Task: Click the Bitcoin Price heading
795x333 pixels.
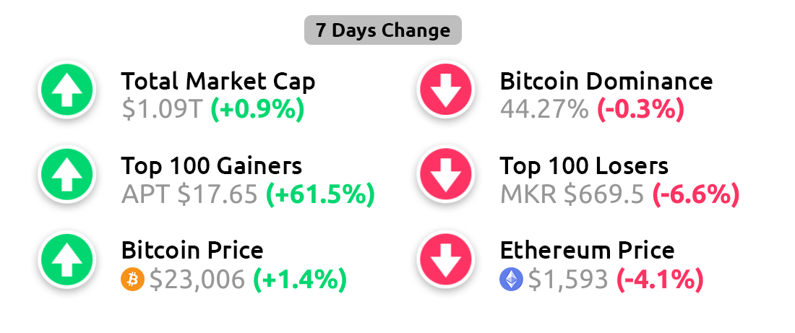Action: click(192, 251)
